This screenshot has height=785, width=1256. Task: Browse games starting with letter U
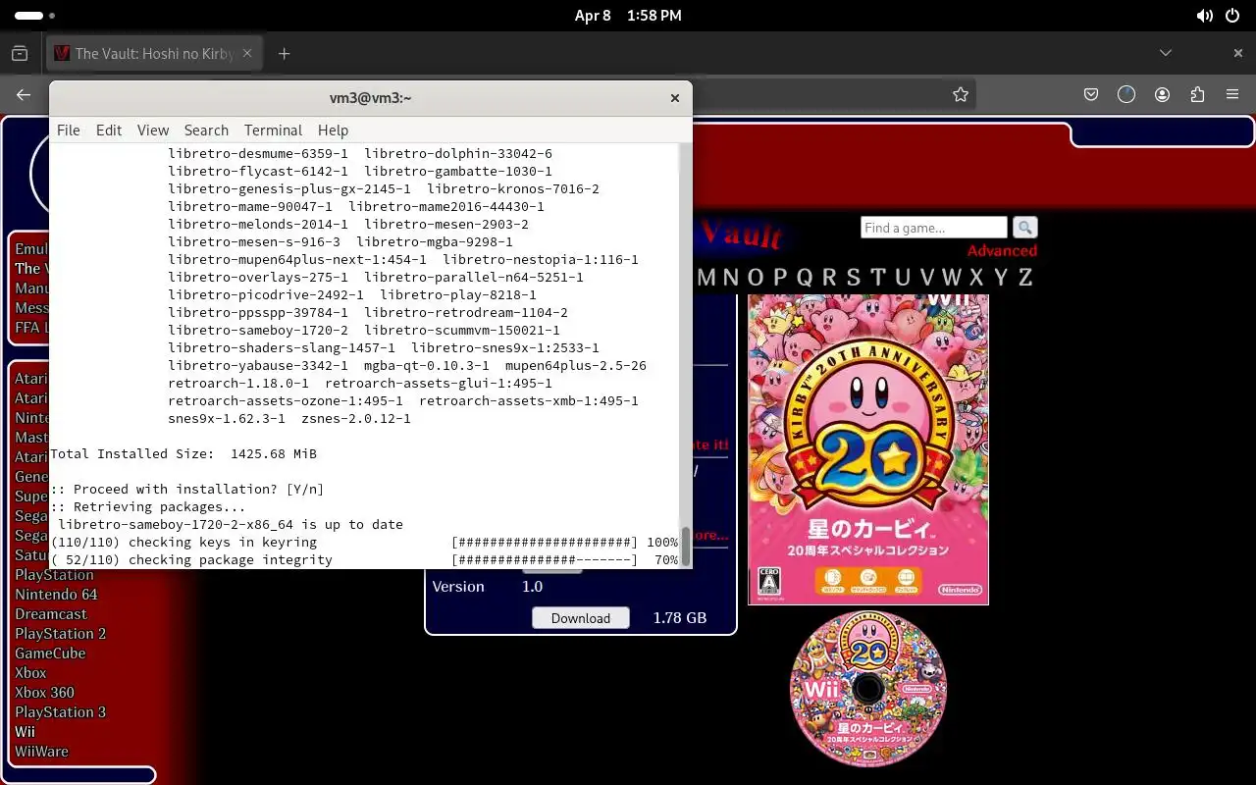point(903,277)
